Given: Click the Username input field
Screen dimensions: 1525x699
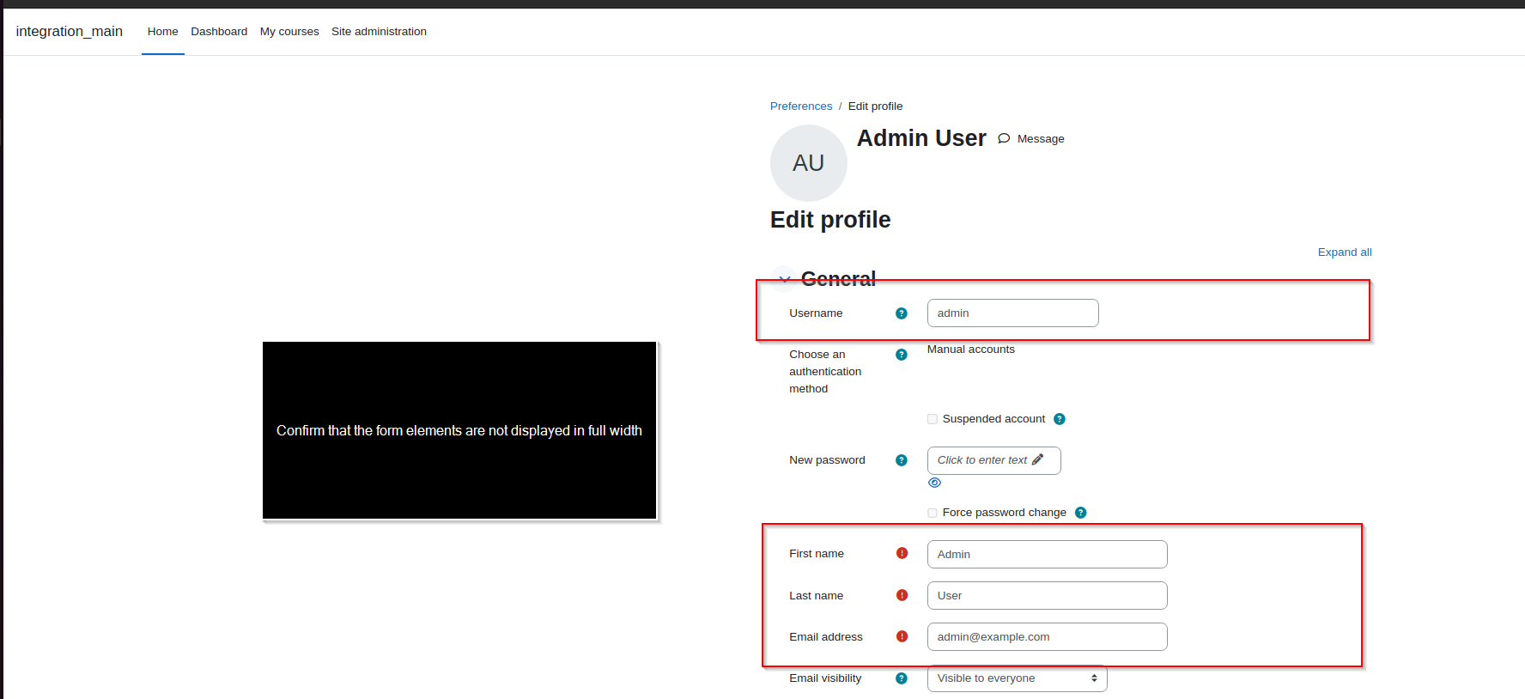Looking at the screenshot, I should [x=1012, y=313].
